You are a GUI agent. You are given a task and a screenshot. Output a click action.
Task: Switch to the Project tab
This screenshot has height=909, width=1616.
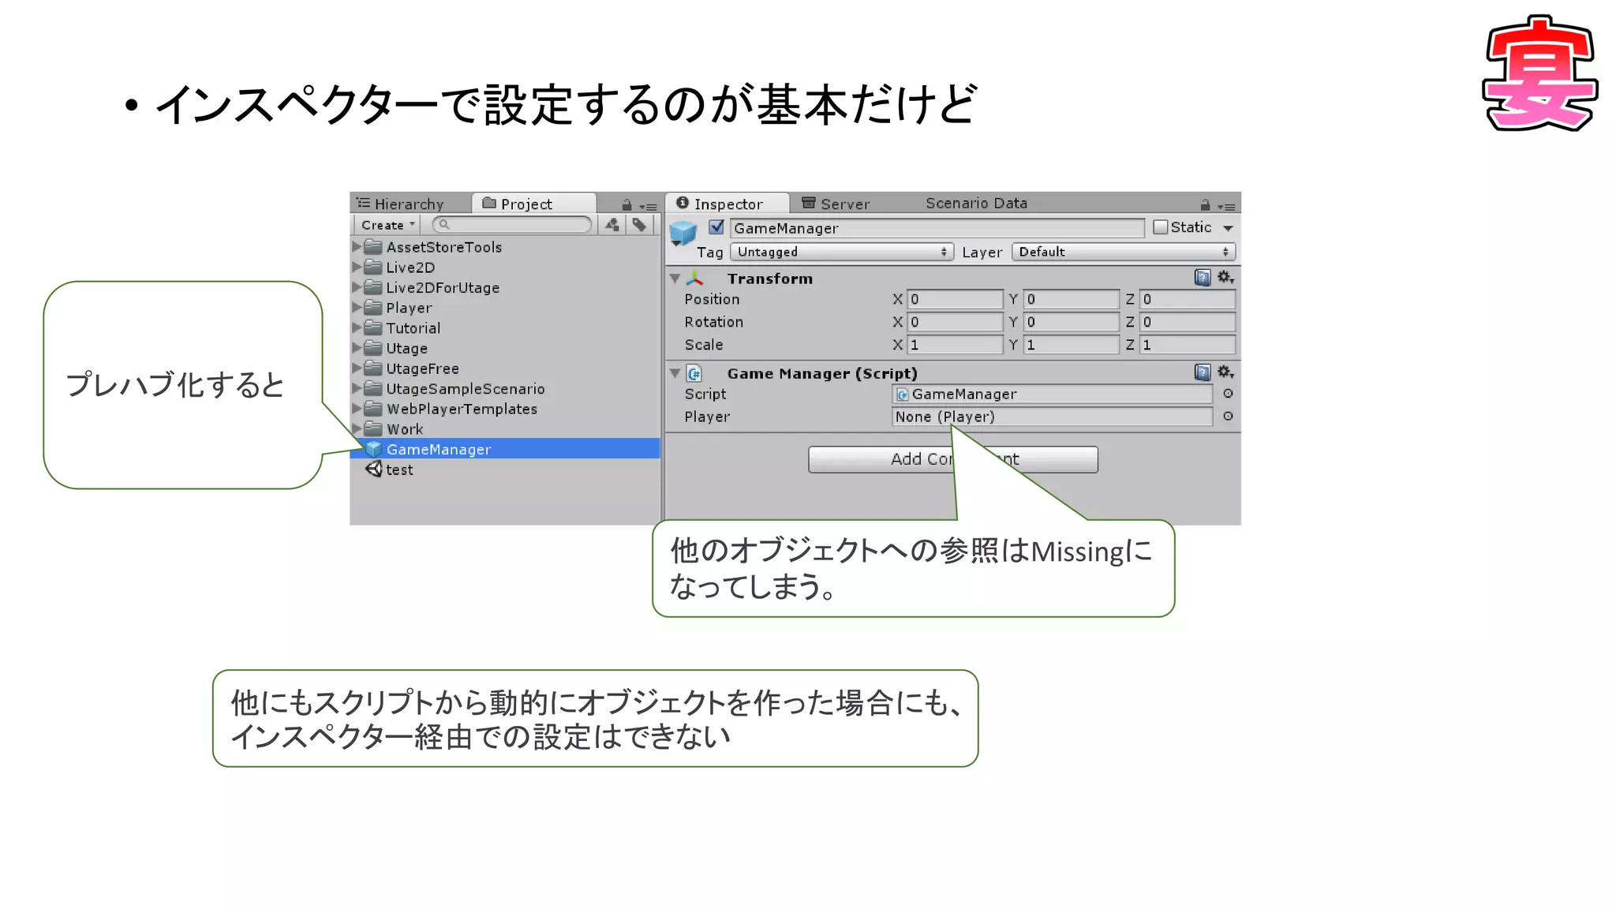533,204
